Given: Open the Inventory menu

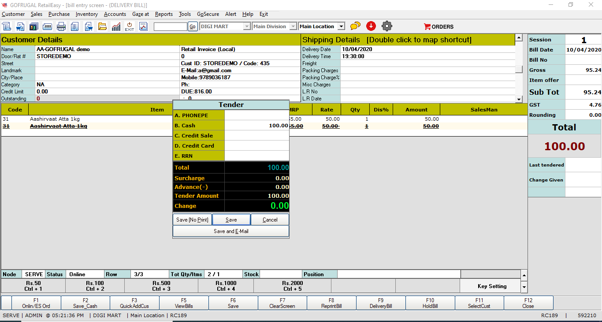Looking at the screenshot, I should pyautogui.click(x=86, y=14).
